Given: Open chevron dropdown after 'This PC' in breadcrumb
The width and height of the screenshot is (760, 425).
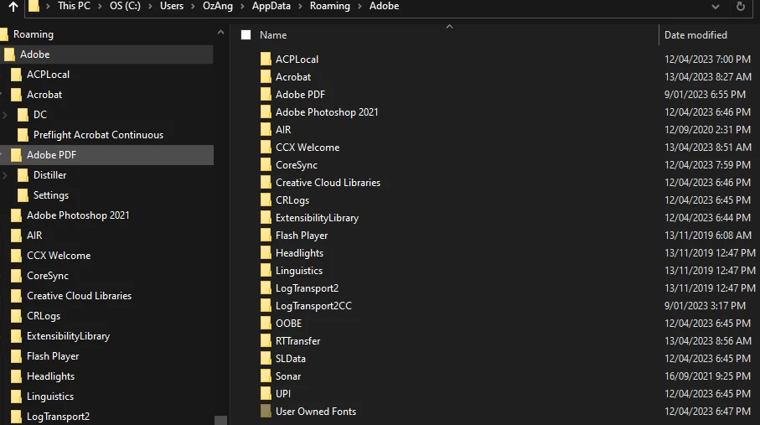Looking at the screenshot, I should pos(100,7).
